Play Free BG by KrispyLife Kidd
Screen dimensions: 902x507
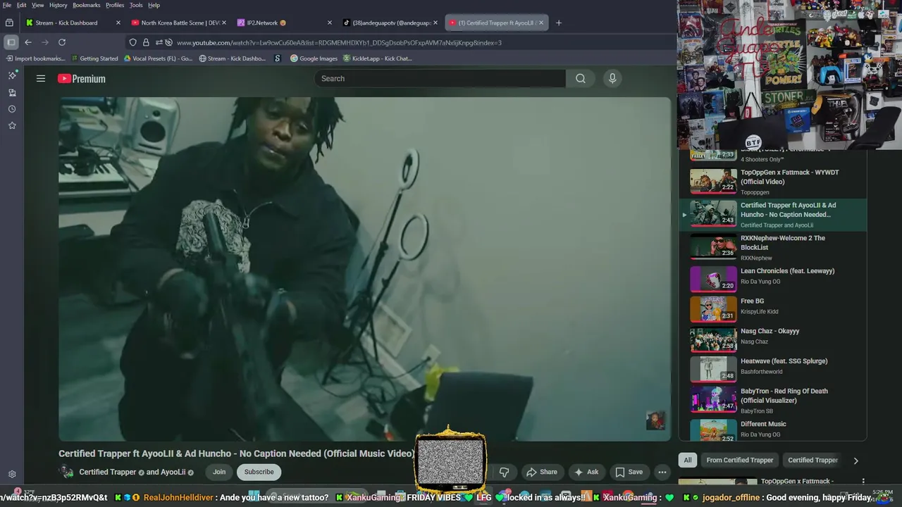click(772, 308)
